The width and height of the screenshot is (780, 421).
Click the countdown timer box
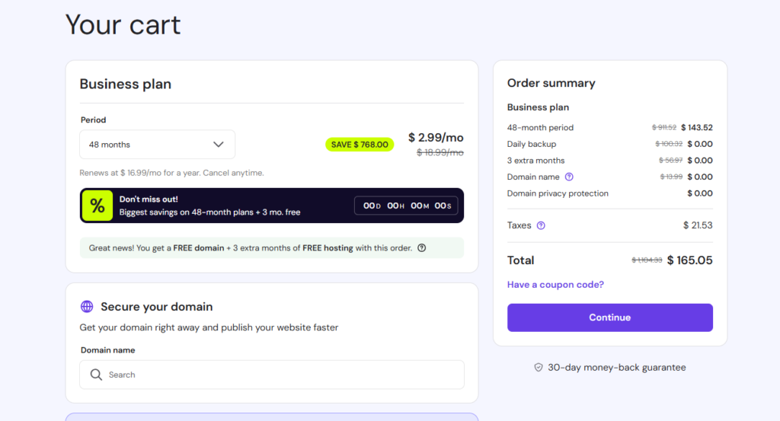(407, 206)
